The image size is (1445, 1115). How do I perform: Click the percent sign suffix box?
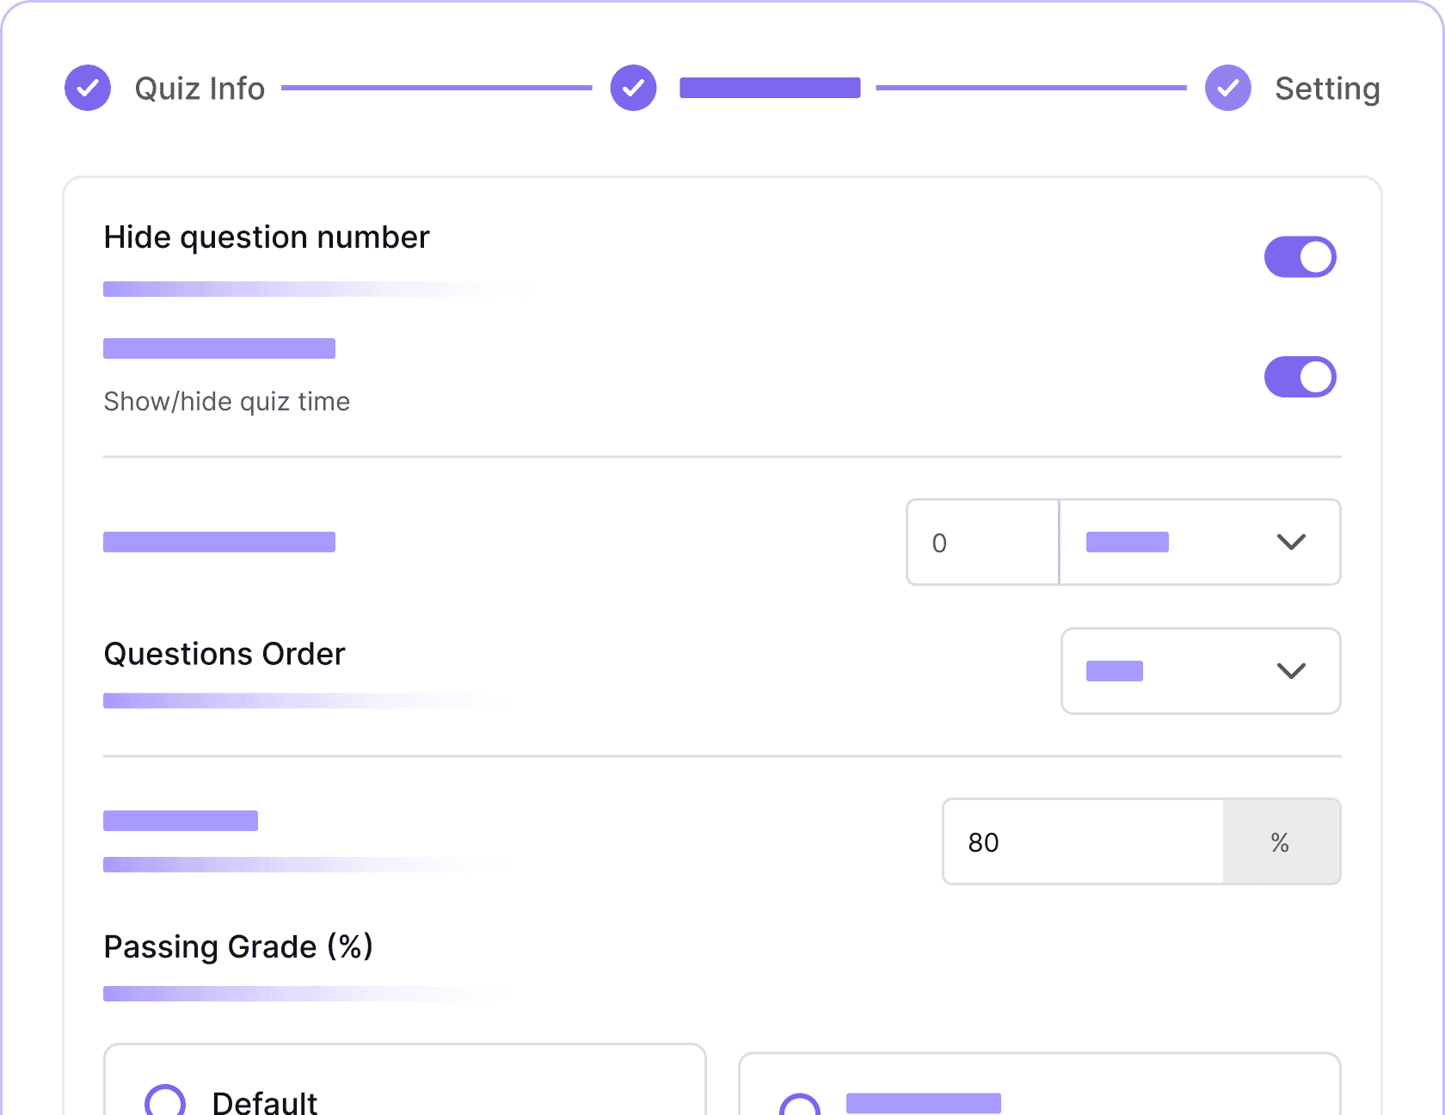click(1282, 841)
